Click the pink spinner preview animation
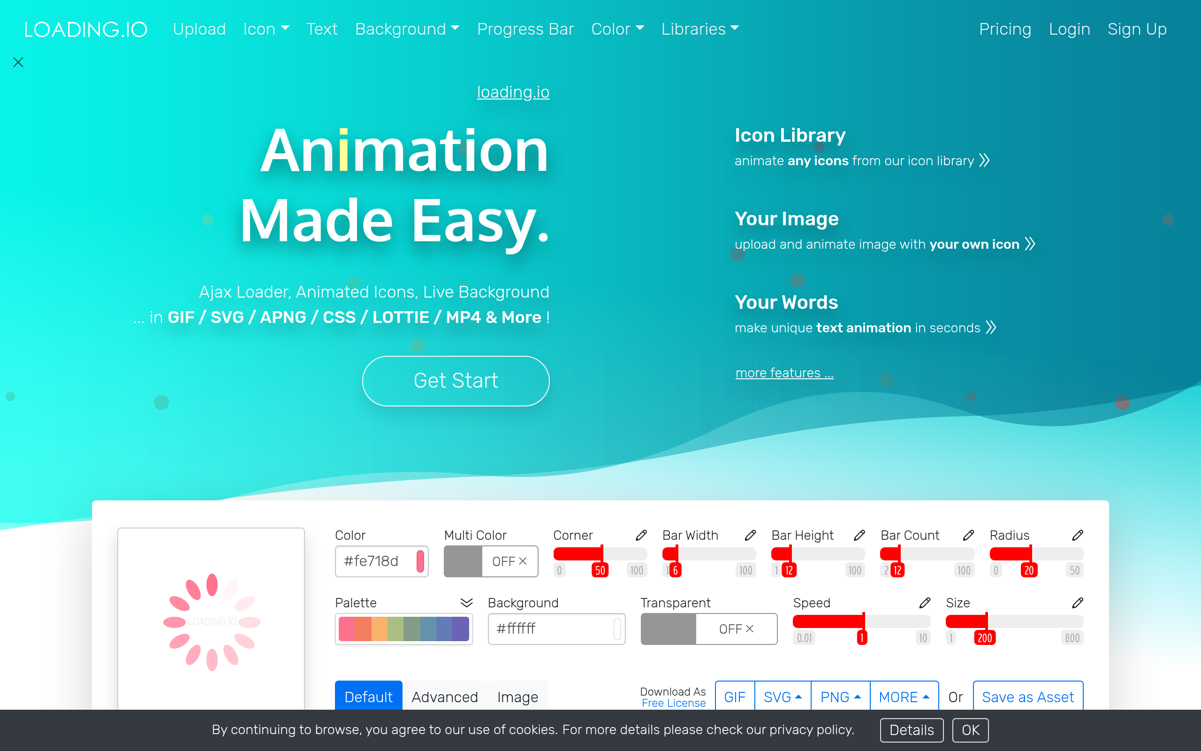Viewport: 1201px width, 751px height. click(212, 622)
